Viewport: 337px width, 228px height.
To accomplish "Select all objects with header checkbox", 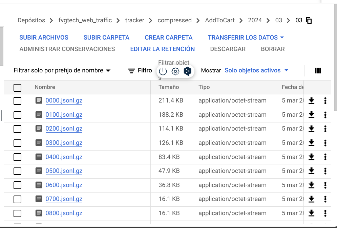I will coord(17,88).
